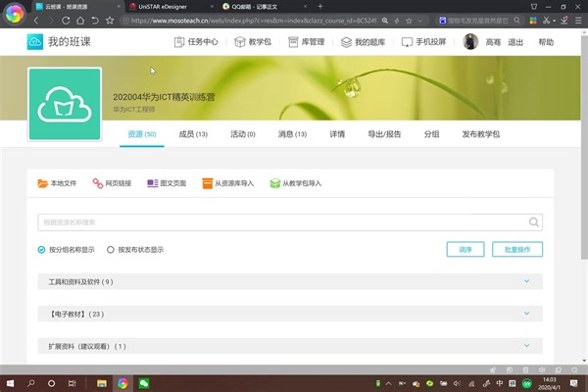Viewport: 588px width, 392px height.
Task: Open Task View on the taskbar
Action: 72,383
